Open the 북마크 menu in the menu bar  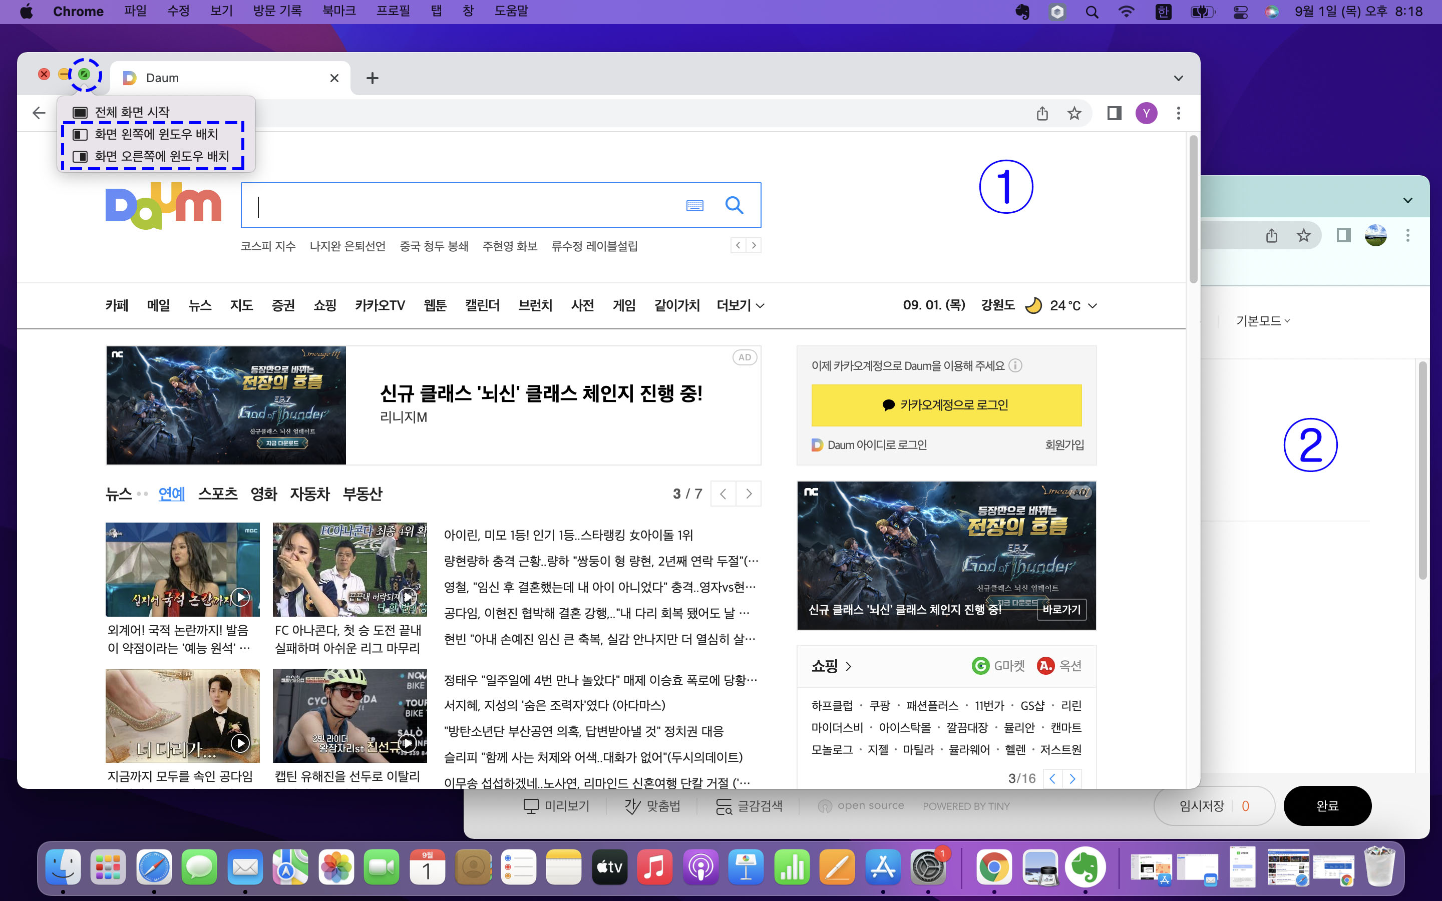click(339, 12)
